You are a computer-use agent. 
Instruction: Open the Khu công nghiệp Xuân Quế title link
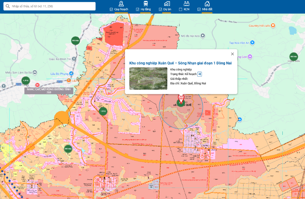coord(180,63)
